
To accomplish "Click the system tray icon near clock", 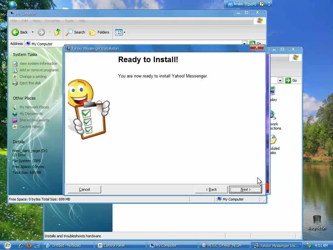I will click(309, 246).
